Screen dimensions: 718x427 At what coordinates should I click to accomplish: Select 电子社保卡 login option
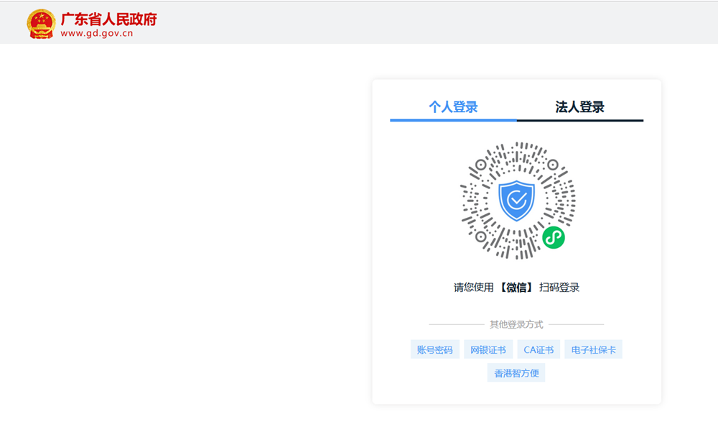[x=593, y=350]
